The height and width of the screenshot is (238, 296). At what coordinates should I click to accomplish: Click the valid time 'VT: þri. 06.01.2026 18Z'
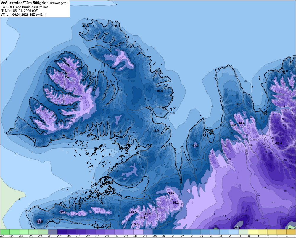[x=18, y=14]
